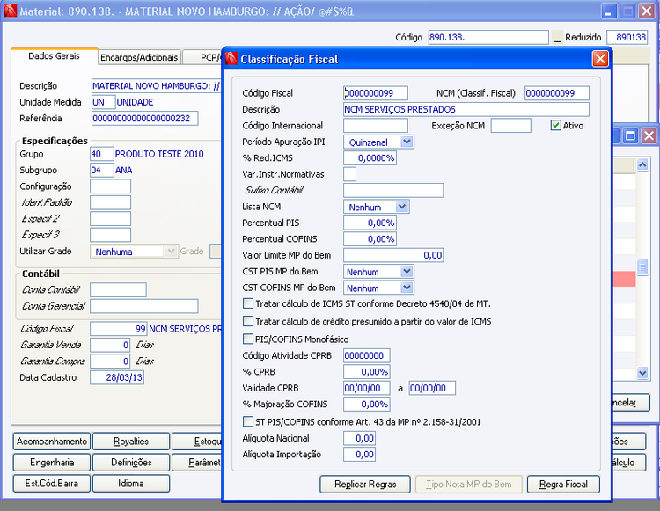Open the Utilizar Grade dropdown

pyautogui.click(x=171, y=251)
